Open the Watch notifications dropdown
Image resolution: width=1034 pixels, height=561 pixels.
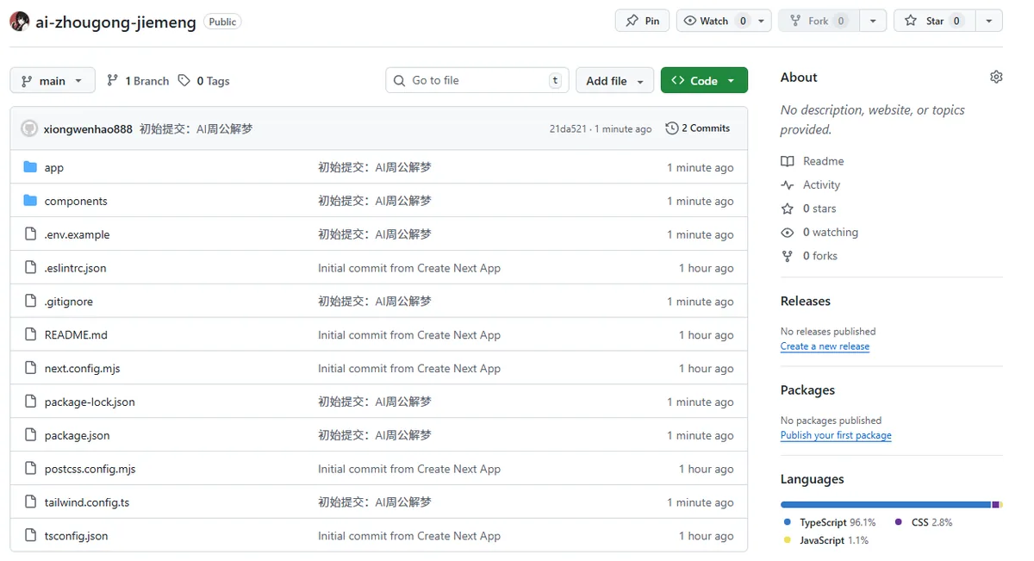click(724, 21)
